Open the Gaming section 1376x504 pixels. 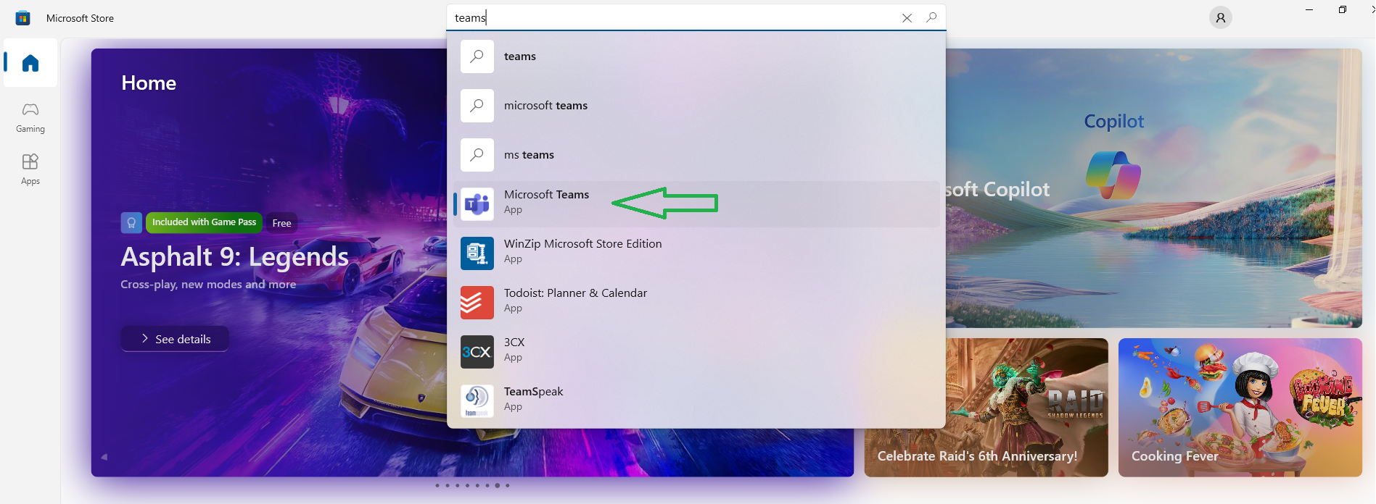pyautogui.click(x=30, y=117)
